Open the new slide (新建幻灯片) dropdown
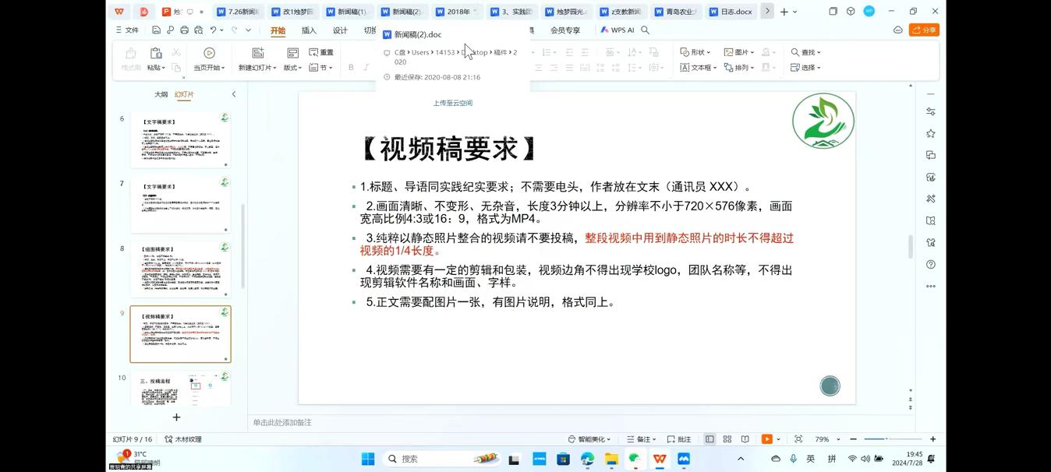 click(x=257, y=68)
